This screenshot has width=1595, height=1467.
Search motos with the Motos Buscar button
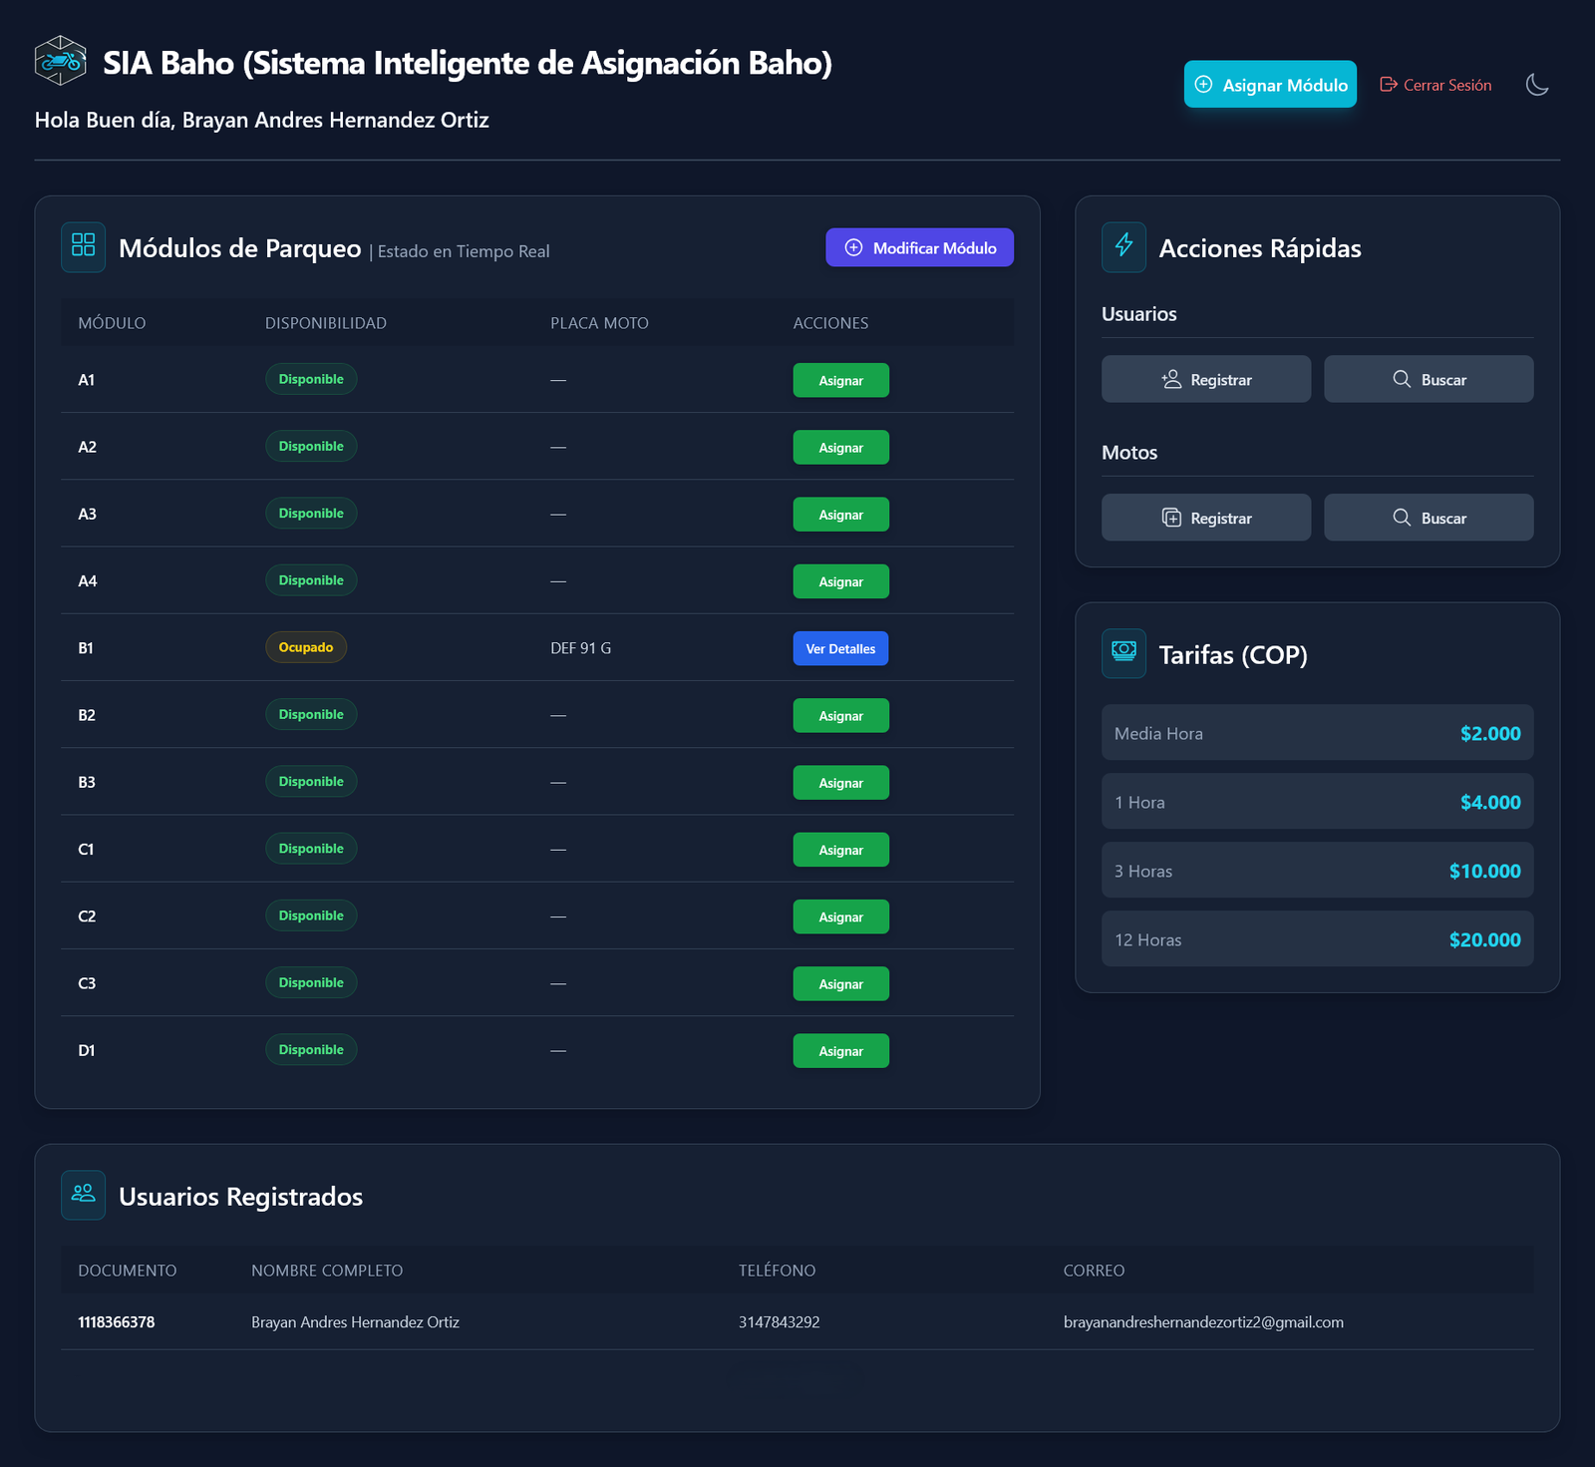click(x=1428, y=518)
